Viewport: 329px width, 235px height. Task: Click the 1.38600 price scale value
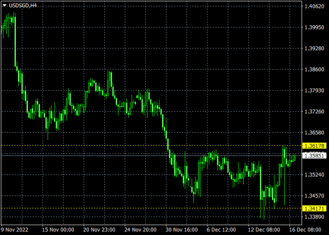(x=314, y=70)
